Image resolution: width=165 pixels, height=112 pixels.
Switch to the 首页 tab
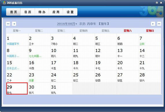pyautogui.click(x=13, y=12)
